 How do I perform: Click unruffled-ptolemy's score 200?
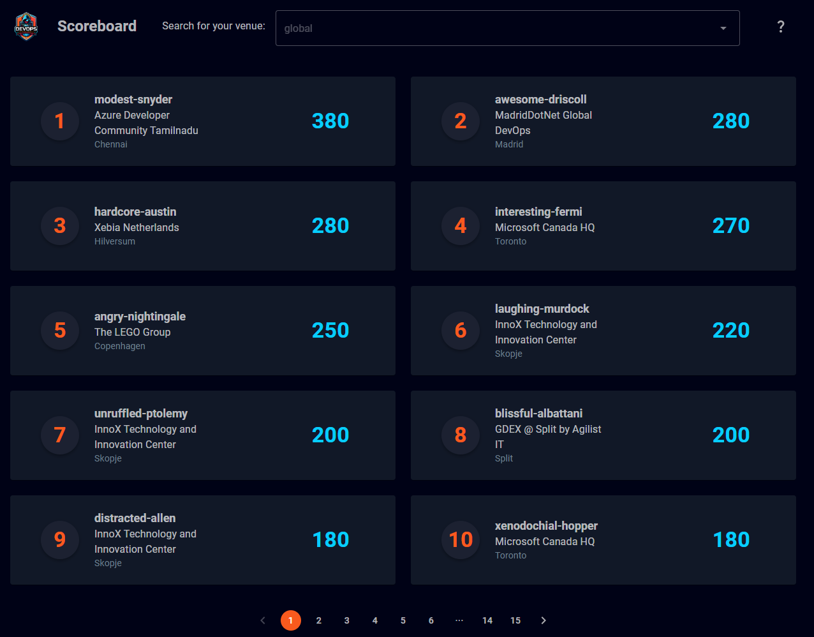tap(330, 435)
